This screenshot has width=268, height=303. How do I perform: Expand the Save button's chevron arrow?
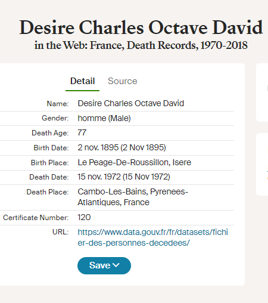coord(116,265)
